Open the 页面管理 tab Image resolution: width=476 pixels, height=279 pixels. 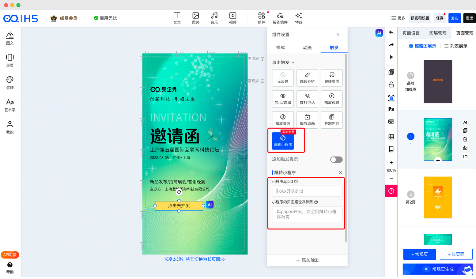[464, 33]
